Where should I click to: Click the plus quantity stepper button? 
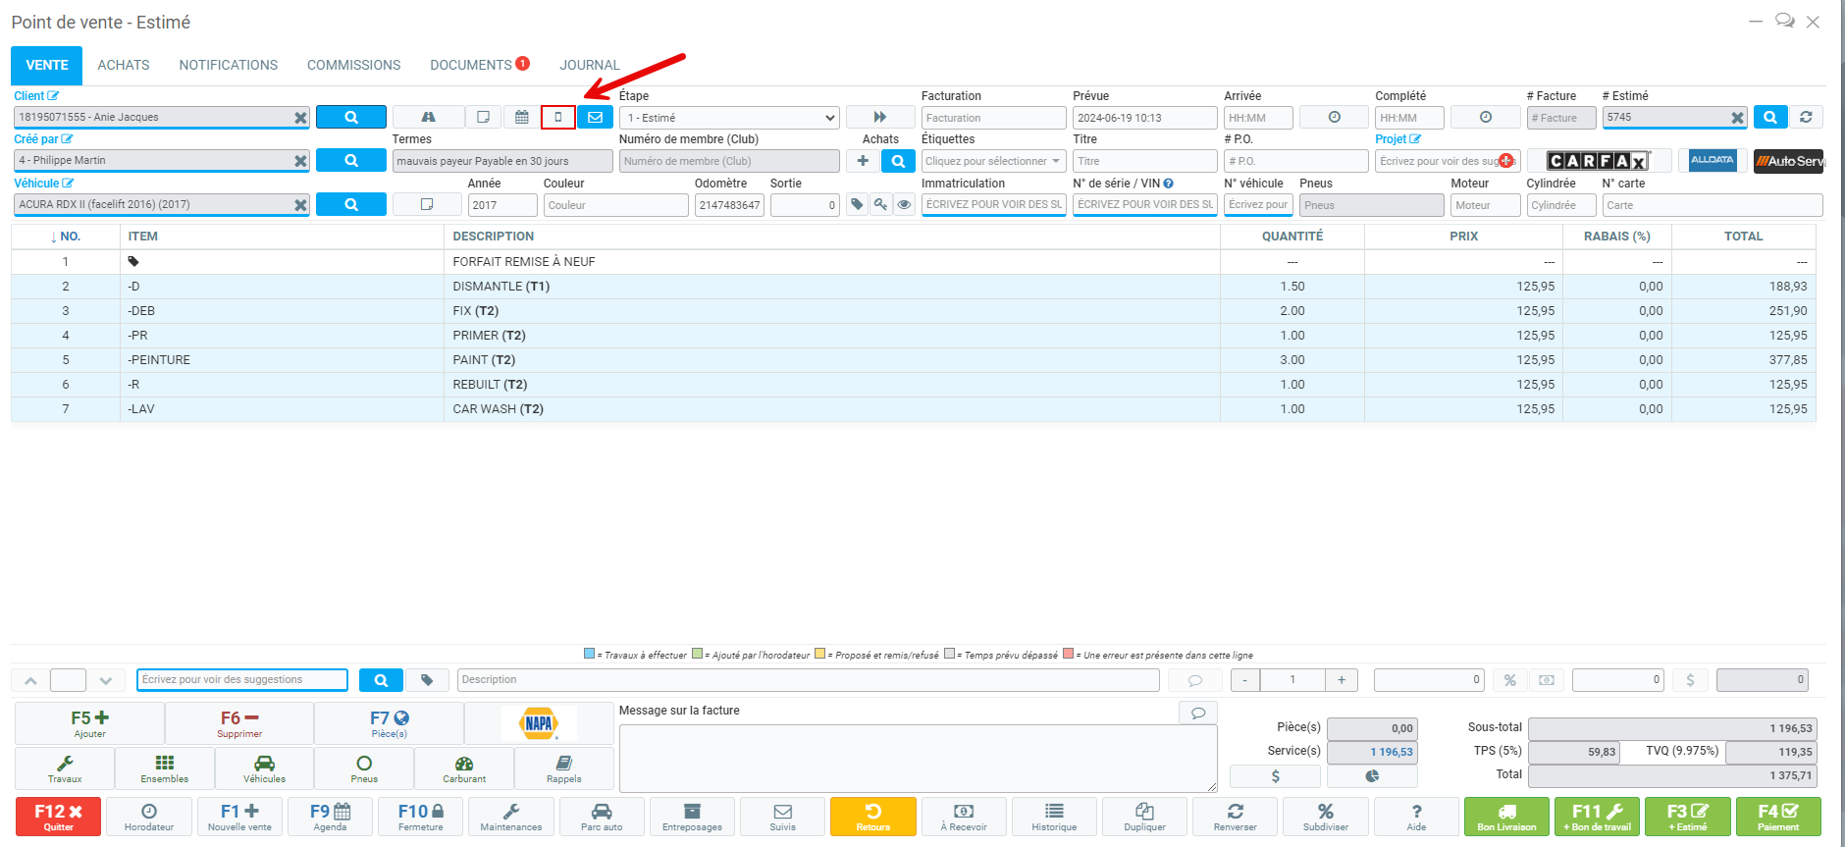[x=1341, y=680]
